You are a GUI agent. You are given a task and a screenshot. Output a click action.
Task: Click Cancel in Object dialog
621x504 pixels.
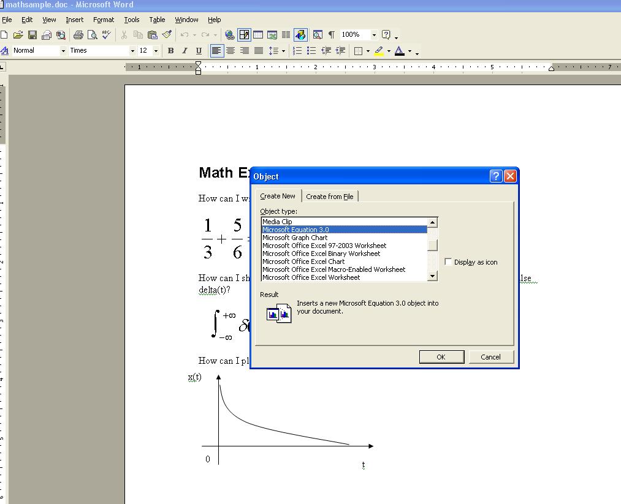pyautogui.click(x=490, y=357)
